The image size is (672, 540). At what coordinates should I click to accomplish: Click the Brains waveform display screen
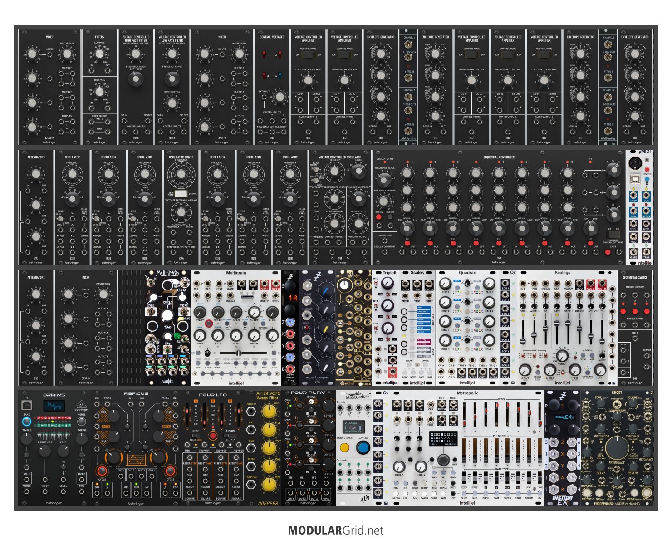(54, 406)
